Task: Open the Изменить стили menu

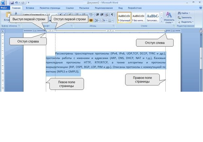Action: click(x=169, y=17)
